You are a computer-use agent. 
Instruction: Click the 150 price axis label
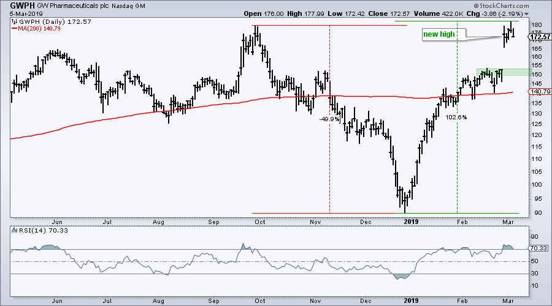pos(537,75)
